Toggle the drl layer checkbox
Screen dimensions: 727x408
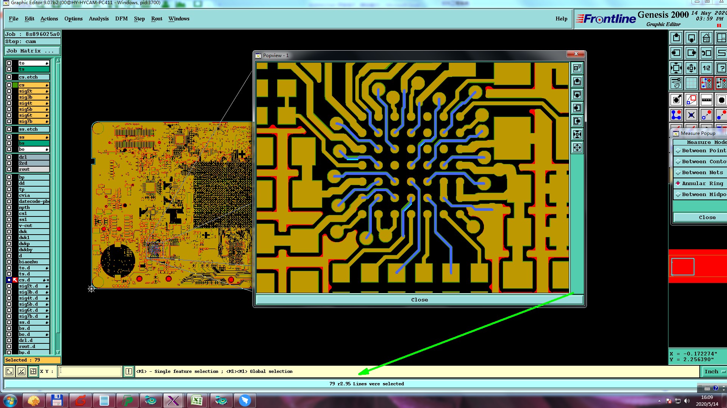click(x=9, y=157)
